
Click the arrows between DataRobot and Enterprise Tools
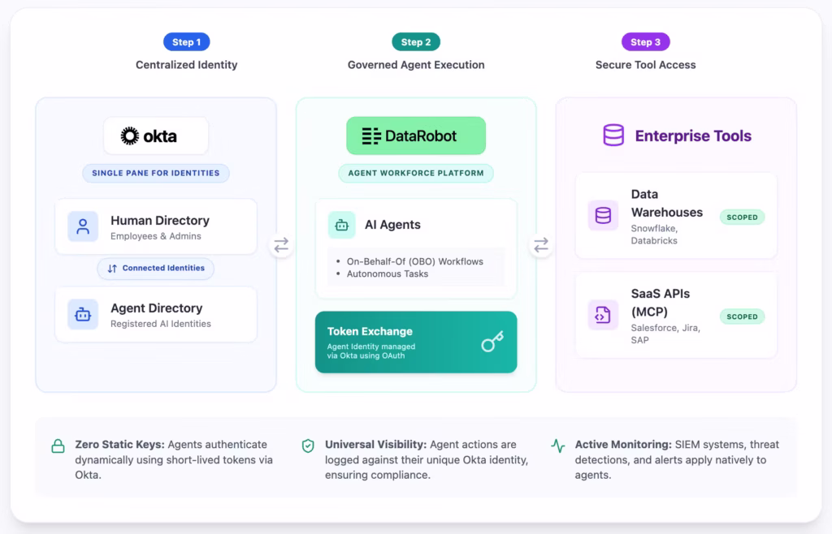541,245
